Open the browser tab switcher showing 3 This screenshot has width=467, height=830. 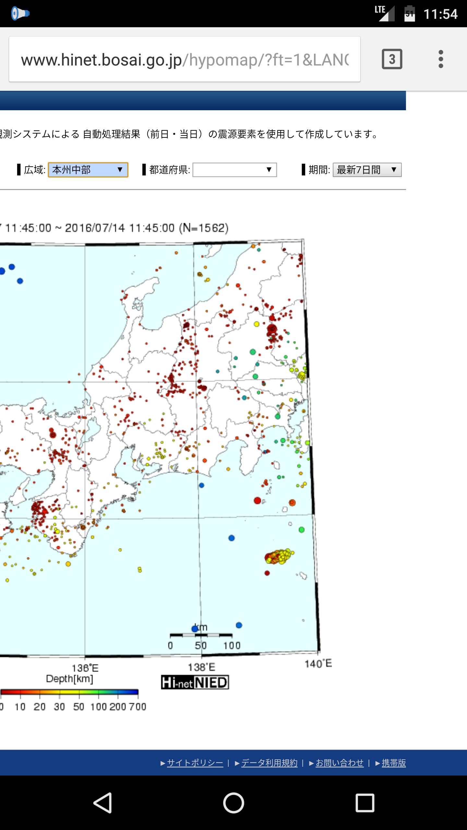392,59
